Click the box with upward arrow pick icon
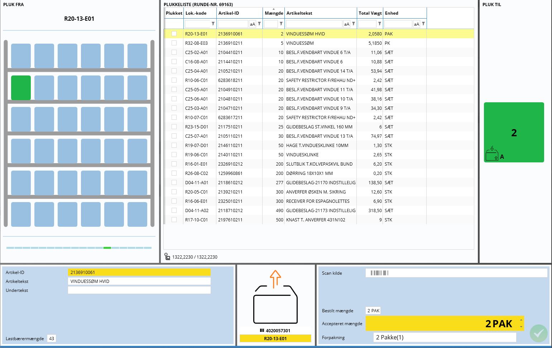Screen dimensions: 552x348 (275, 298)
